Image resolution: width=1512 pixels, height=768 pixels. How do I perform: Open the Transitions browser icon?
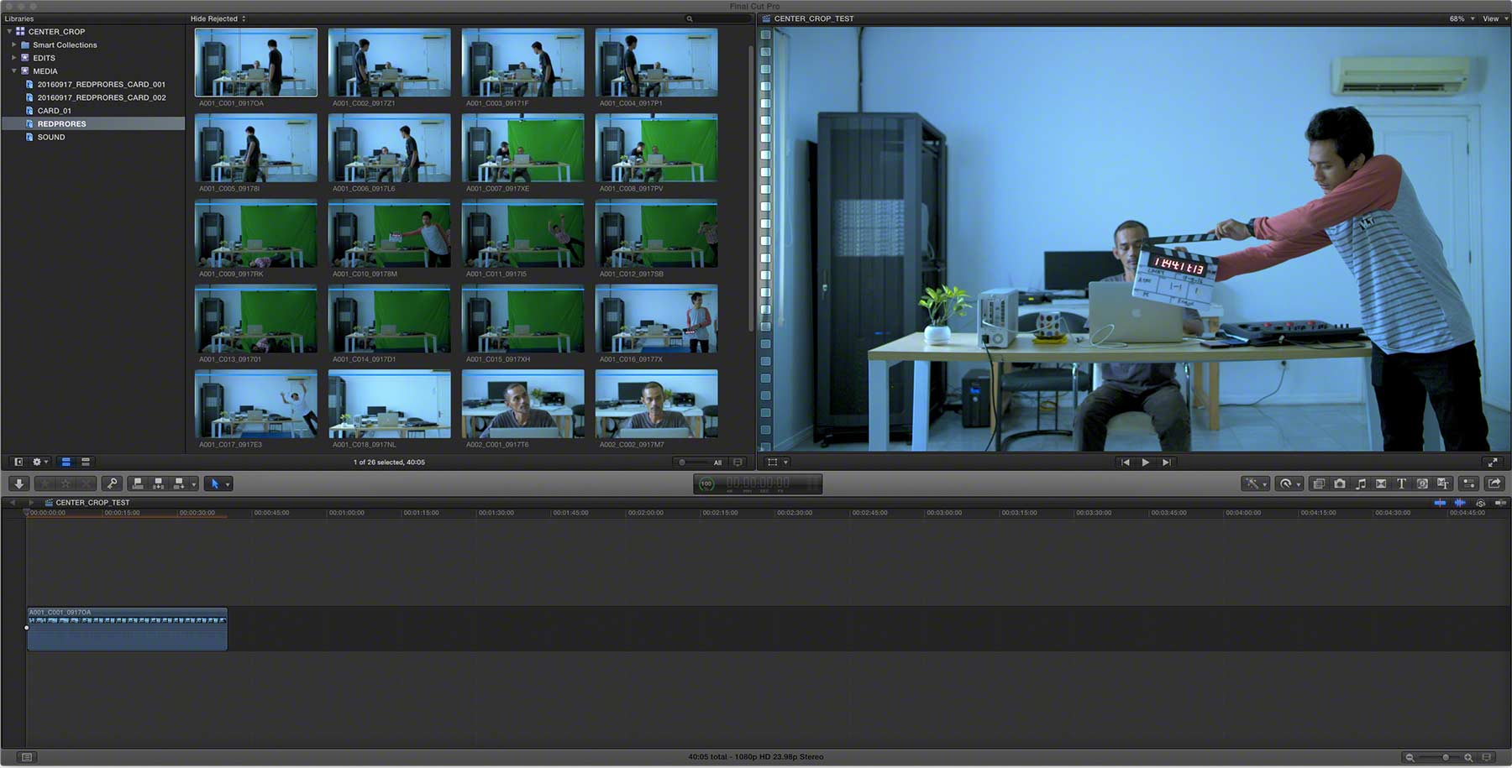[1381, 483]
